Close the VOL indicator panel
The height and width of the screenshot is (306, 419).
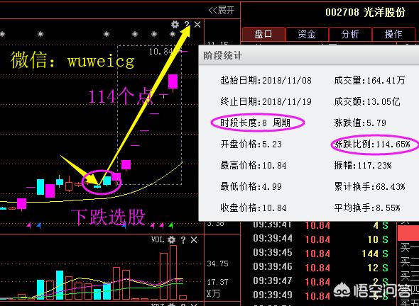[194, 240]
